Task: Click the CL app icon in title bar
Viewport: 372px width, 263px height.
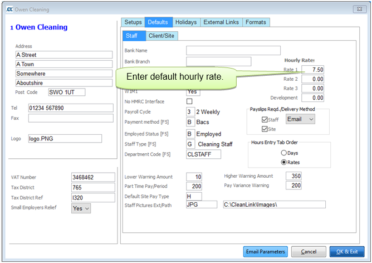Action: pyautogui.click(x=9, y=9)
